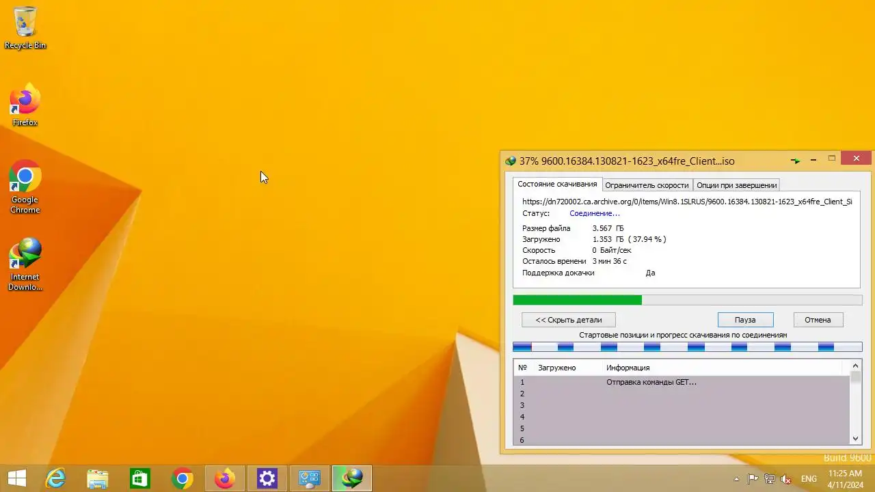Open the Windows Store taskbar icon
Image resolution: width=875 pixels, height=492 pixels.
[x=140, y=479]
